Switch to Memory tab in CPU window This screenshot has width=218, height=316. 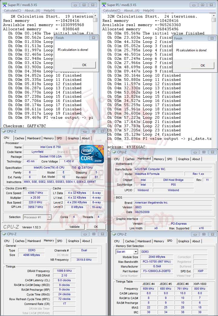pyautogui.click(x=48, y=138)
